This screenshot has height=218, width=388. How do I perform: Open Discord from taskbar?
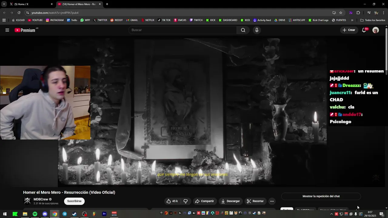click(x=45, y=214)
